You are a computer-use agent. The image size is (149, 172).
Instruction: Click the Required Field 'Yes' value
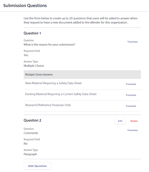pyautogui.click(x=26, y=55)
